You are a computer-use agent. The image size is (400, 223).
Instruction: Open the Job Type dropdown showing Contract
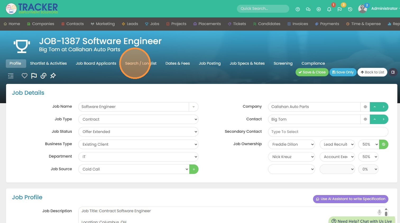138,119
